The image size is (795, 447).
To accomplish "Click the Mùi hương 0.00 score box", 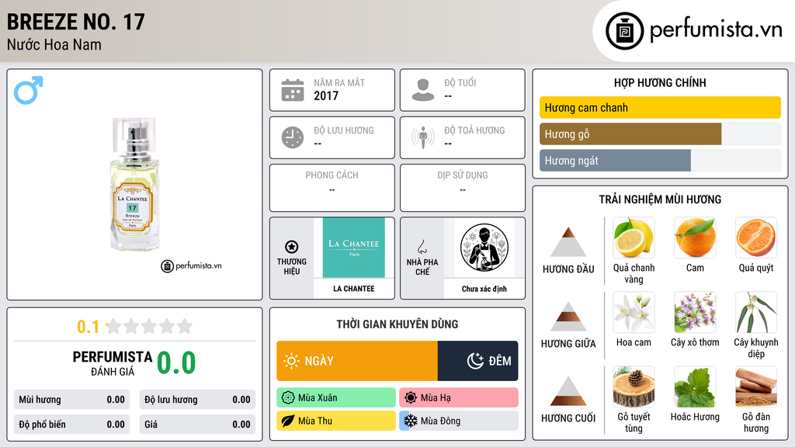I will (71, 400).
